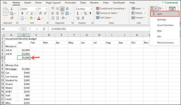
Task: Decrease font size with smaller A icon
Action: pos(45,13)
